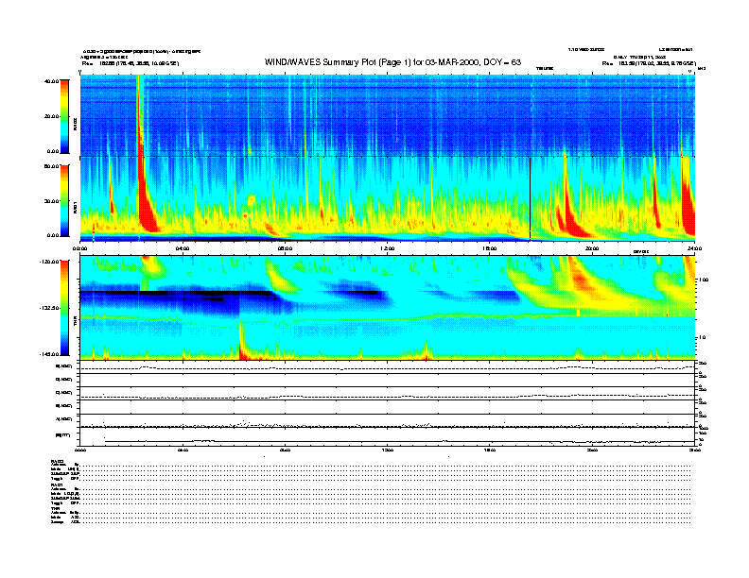This screenshot has width=749, height=578.
Task: Click 12:00 tick label under RAD1 spectrogram
Action: pos(388,248)
